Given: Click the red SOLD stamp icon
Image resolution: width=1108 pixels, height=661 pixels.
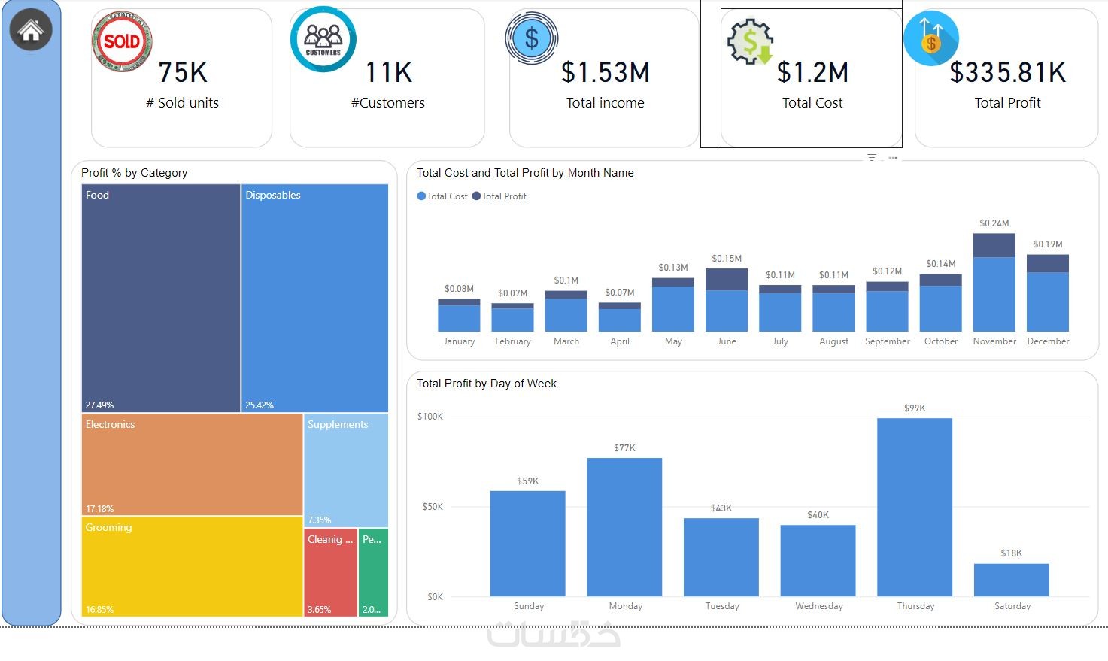Looking at the screenshot, I should pos(122,41).
